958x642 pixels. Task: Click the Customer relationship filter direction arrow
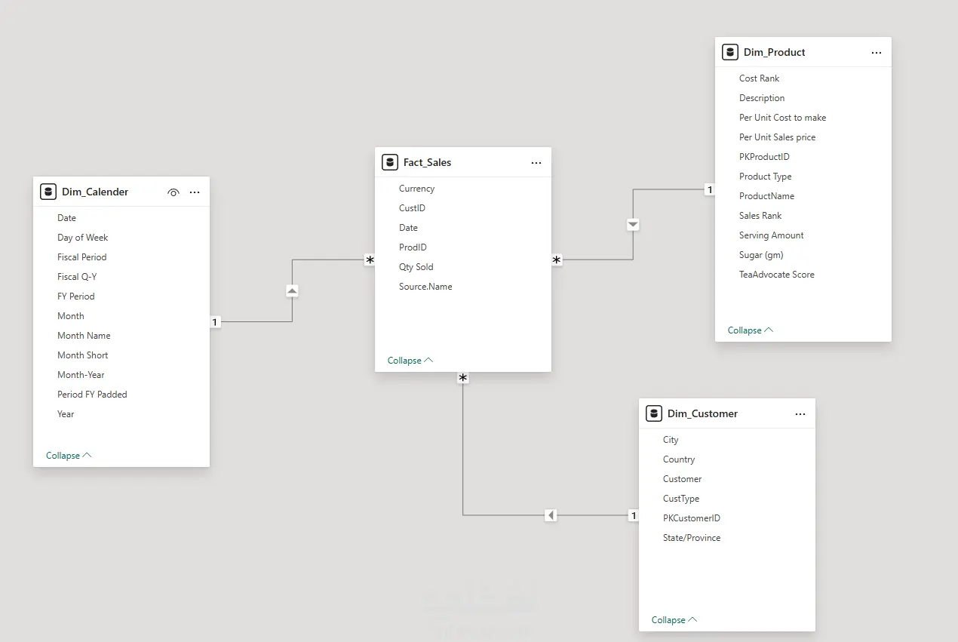point(551,515)
